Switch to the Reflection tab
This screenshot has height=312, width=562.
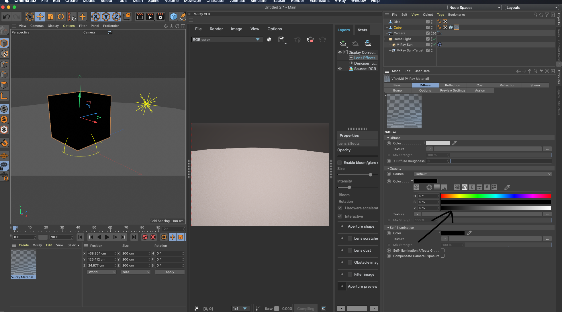point(452,85)
